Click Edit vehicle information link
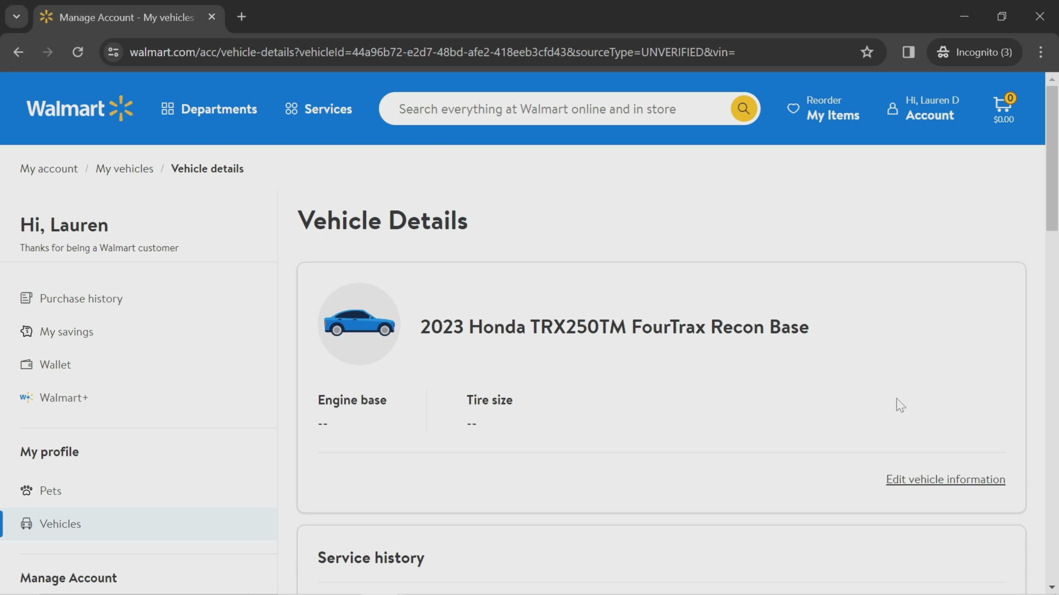1059x595 pixels. tap(945, 479)
